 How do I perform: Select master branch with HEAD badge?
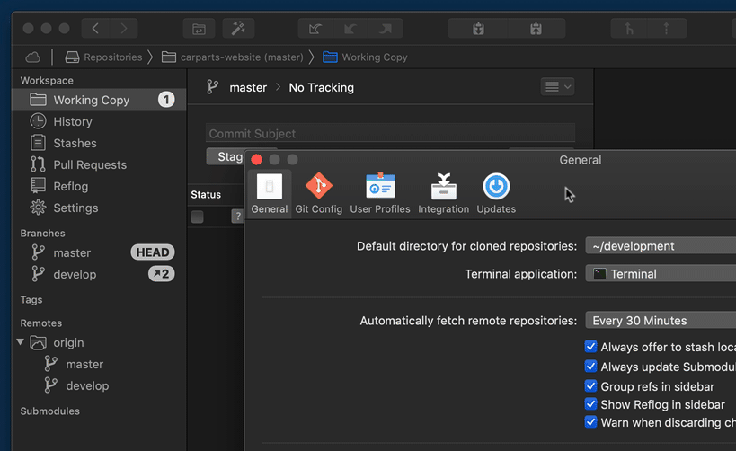tap(99, 252)
